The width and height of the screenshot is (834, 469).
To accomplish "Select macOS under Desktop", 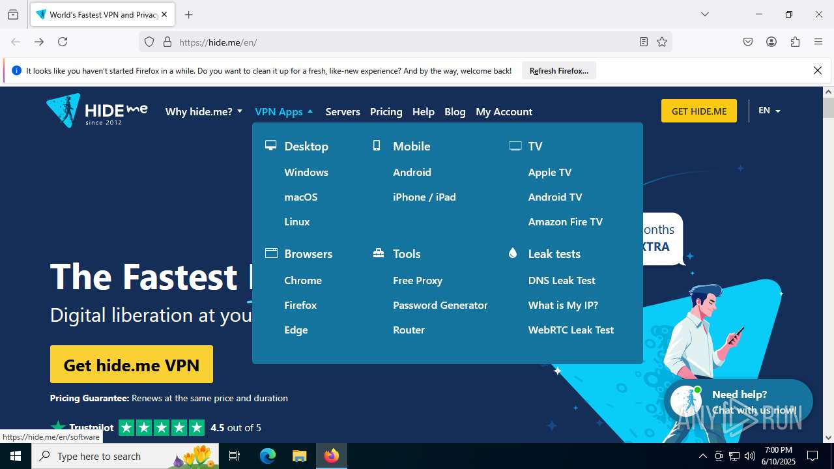I will [x=301, y=197].
